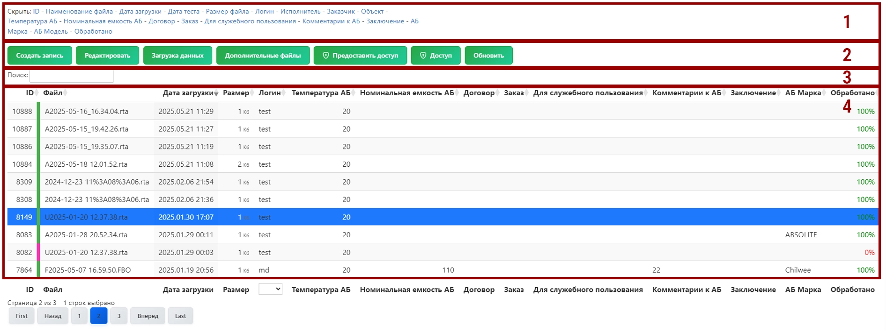Focus the Поиск search field

(72, 76)
